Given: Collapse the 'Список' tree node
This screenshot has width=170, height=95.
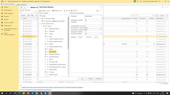Looking at the screenshot, I should pyautogui.click(x=42, y=26).
